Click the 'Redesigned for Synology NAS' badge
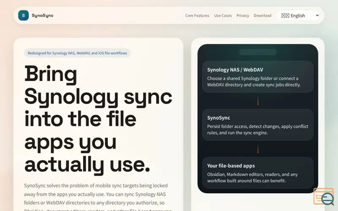 click(77, 53)
